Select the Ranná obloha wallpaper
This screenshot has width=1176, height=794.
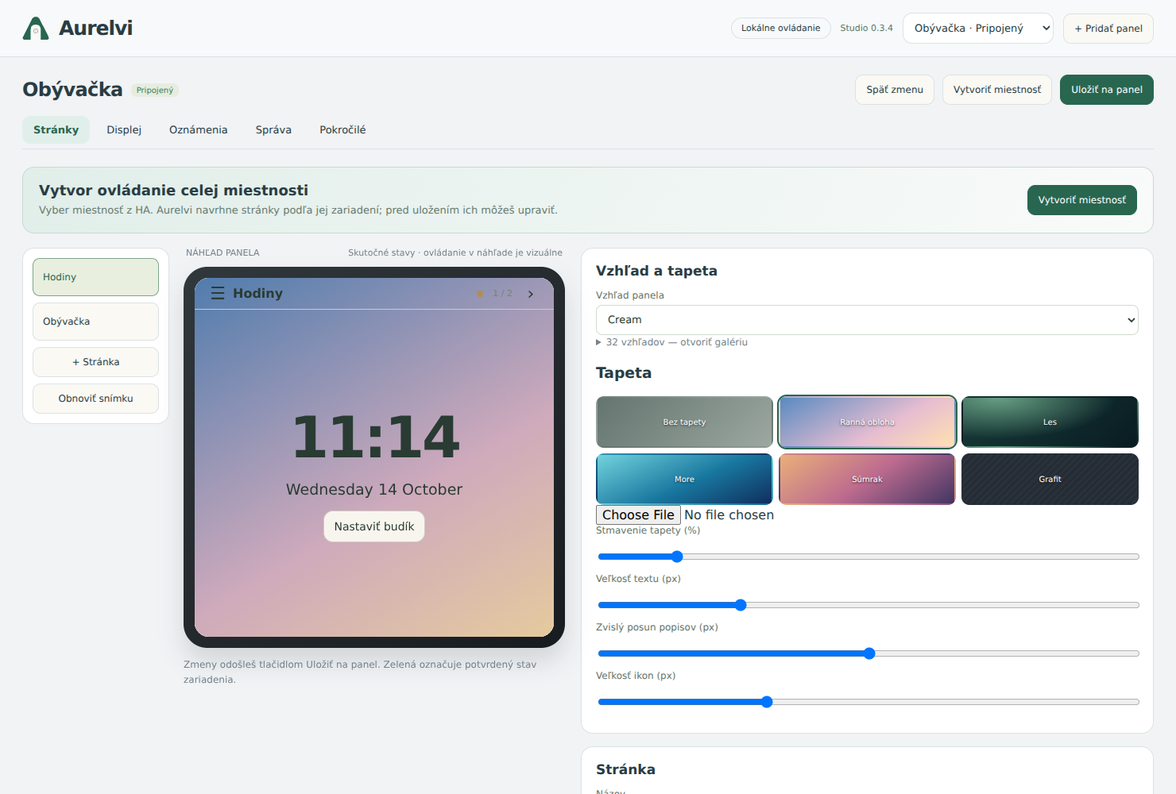867,422
